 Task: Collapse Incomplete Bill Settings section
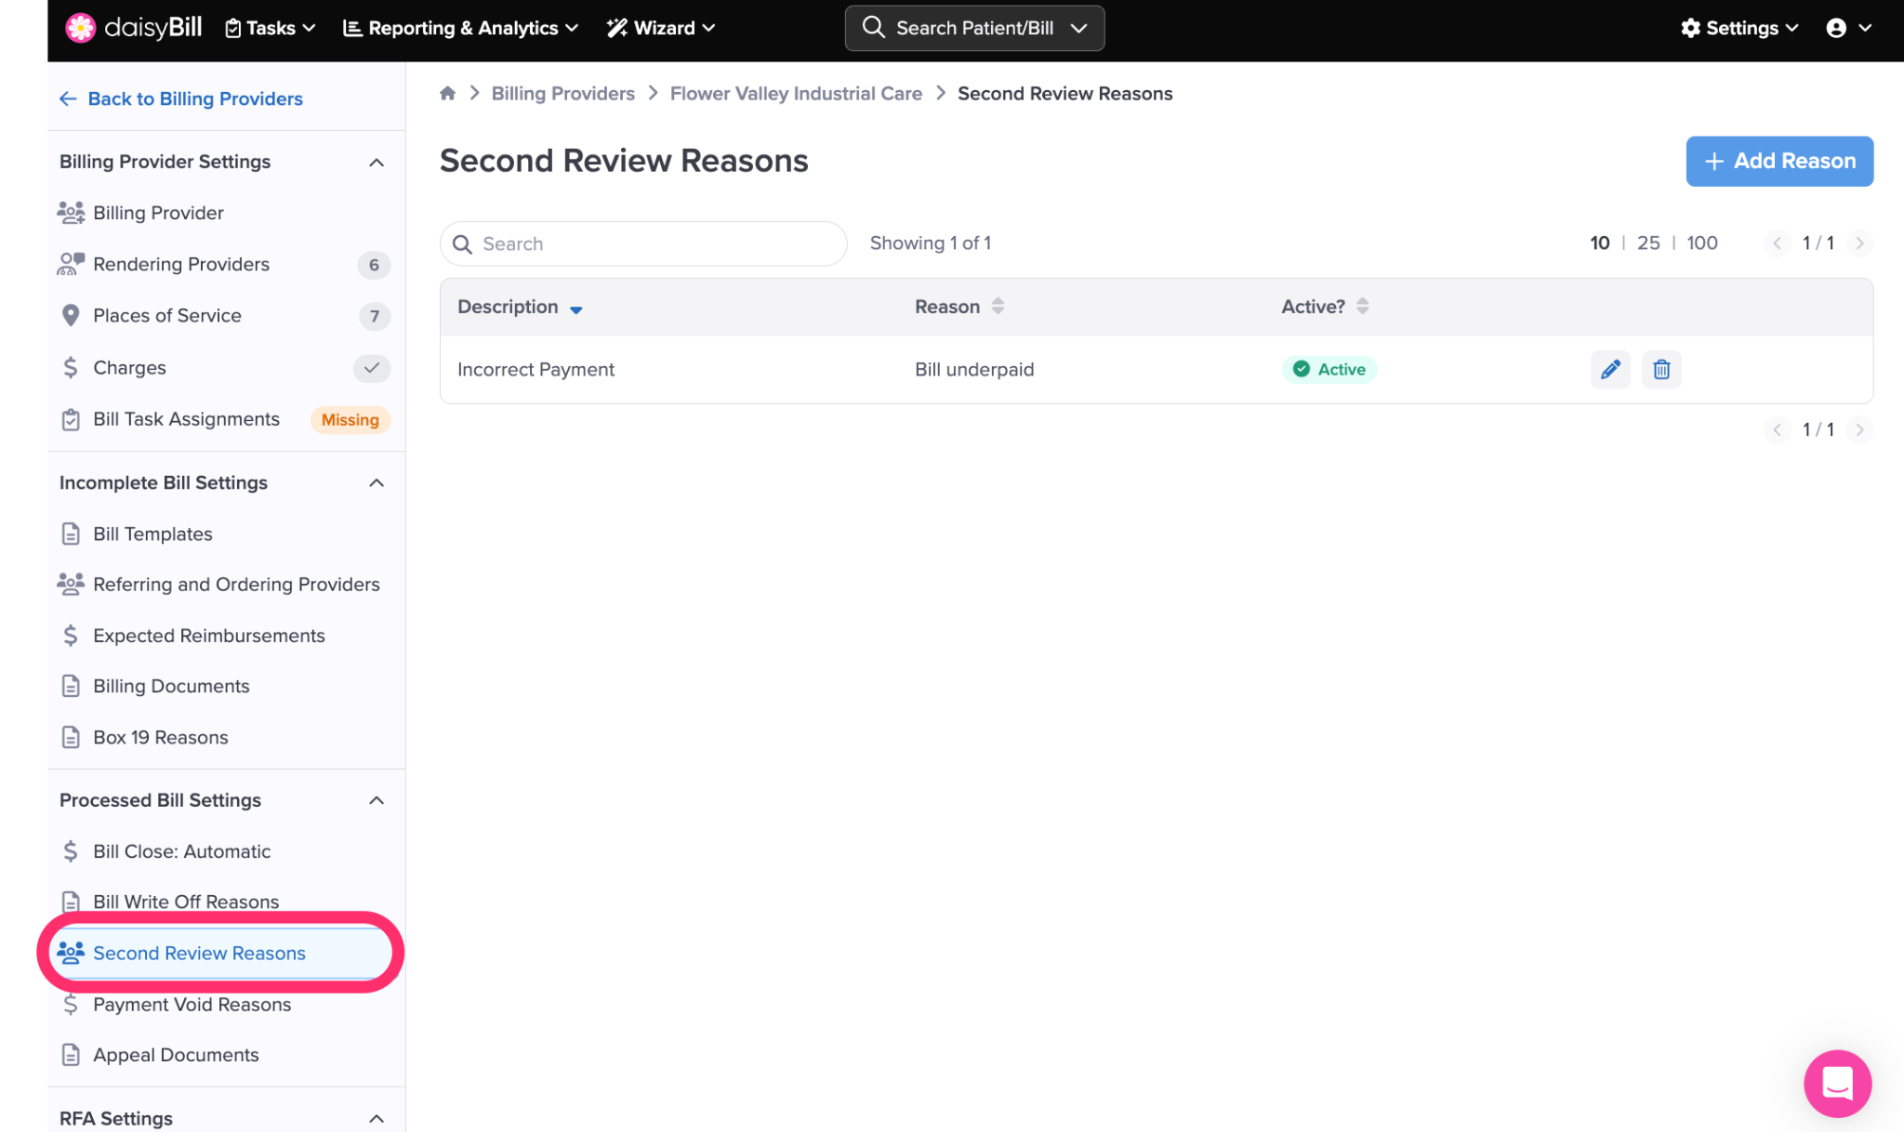(x=377, y=483)
